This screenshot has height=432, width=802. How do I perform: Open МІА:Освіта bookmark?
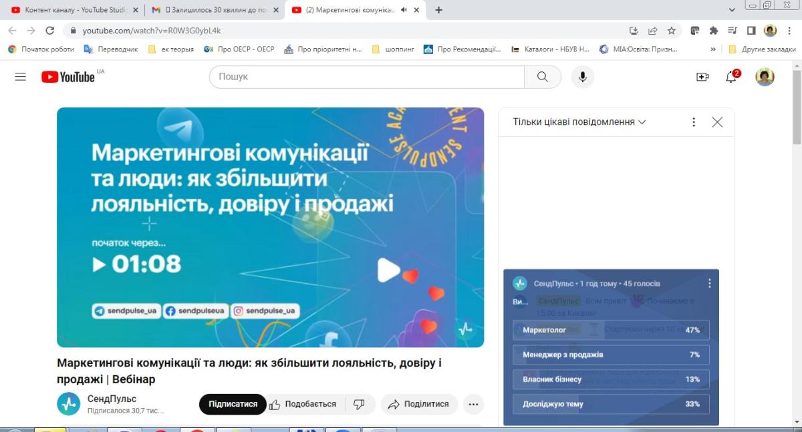pyautogui.click(x=638, y=49)
